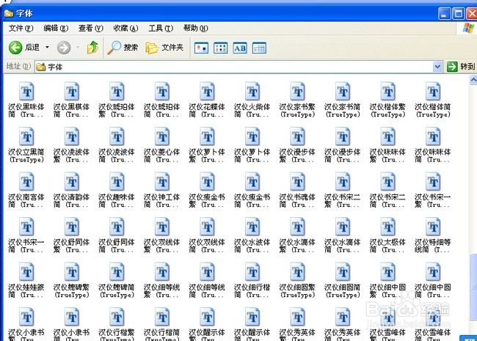477x341 pixels.
Task: Open the 工具(T) menu
Action: tap(161, 29)
